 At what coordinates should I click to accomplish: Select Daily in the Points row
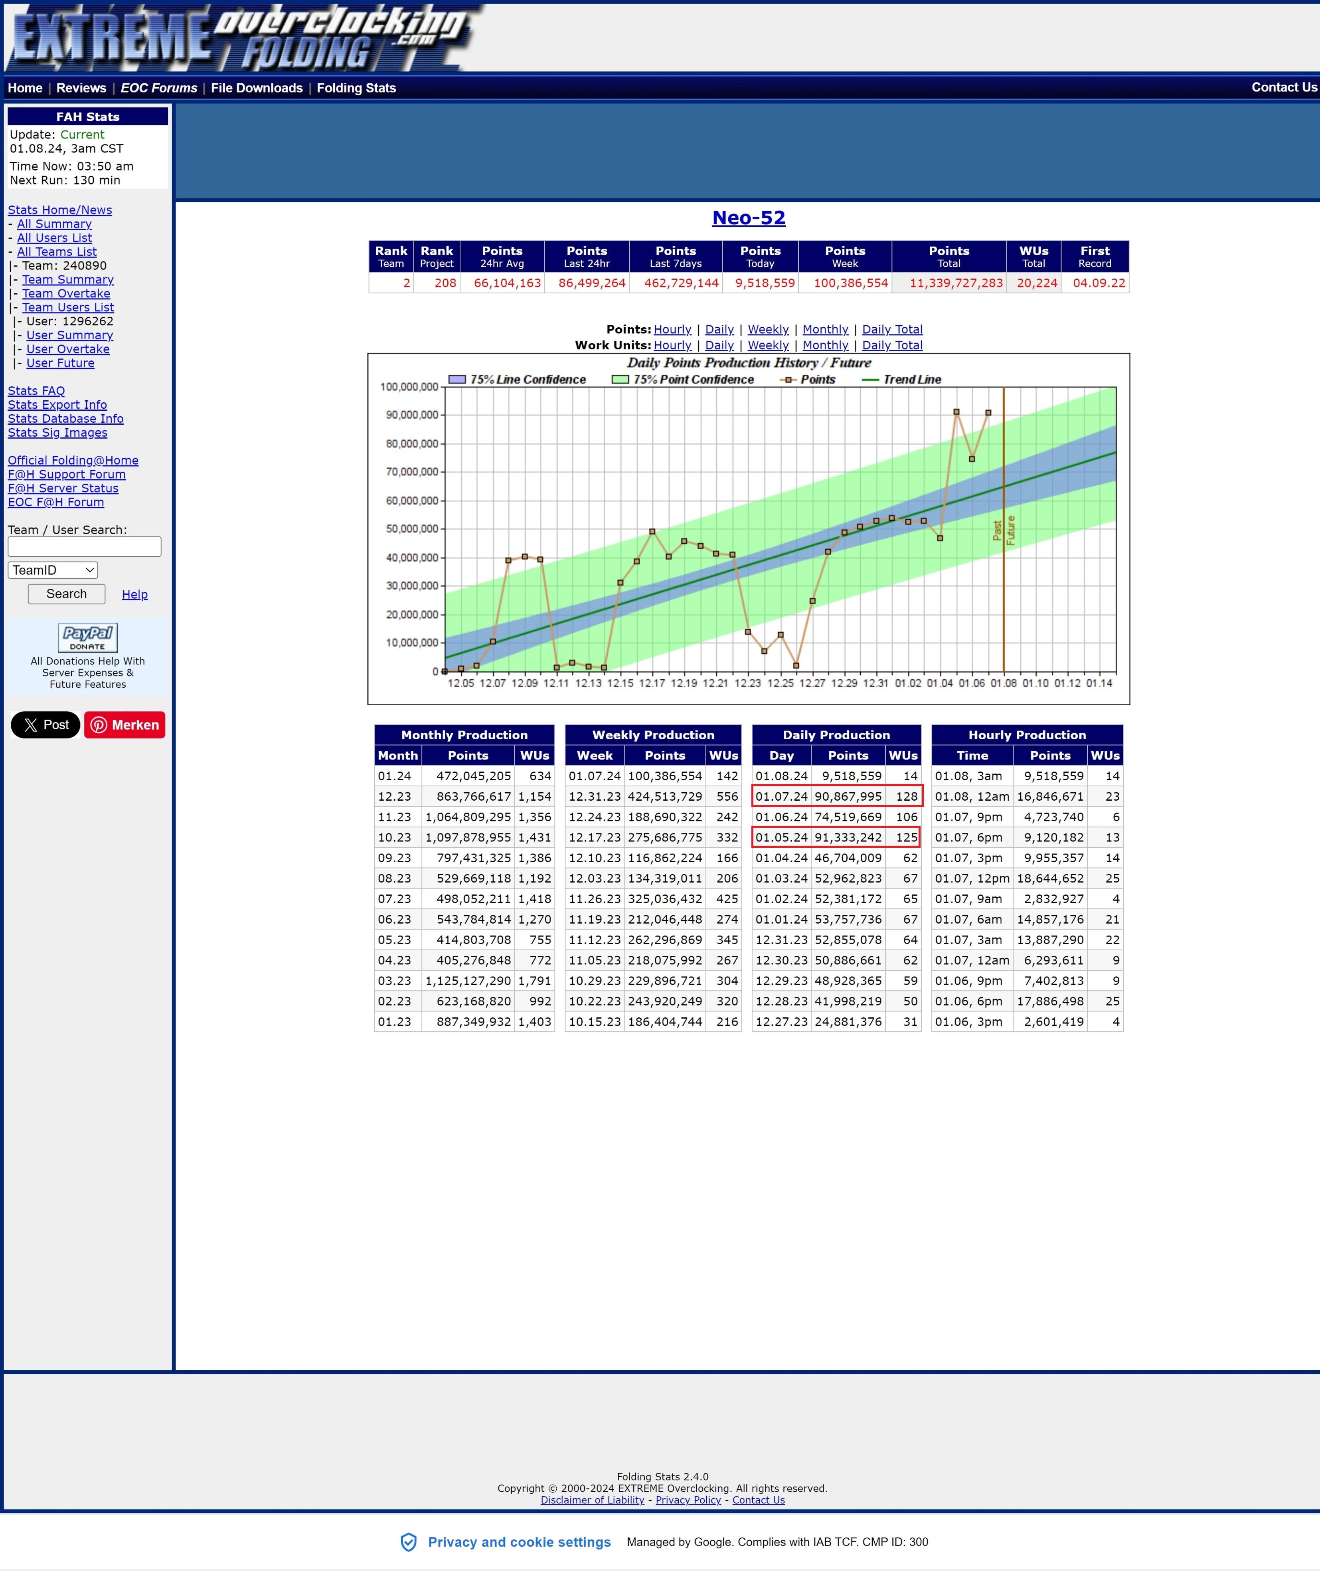point(720,329)
